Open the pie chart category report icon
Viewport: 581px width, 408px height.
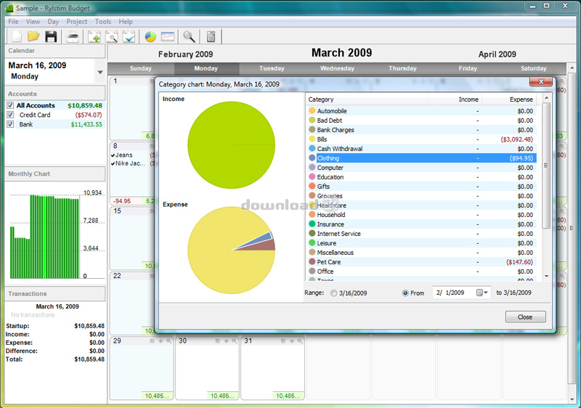(150, 36)
